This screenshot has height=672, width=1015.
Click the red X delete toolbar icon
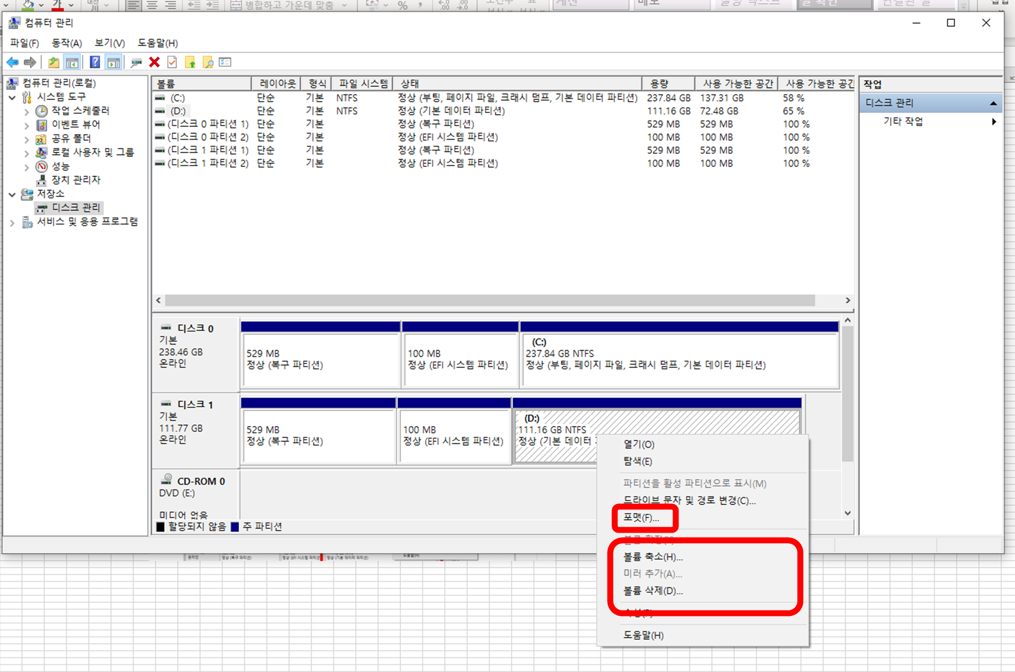(154, 62)
